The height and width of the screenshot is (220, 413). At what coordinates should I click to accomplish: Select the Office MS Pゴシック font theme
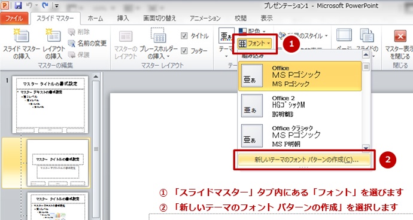[x=300, y=76]
